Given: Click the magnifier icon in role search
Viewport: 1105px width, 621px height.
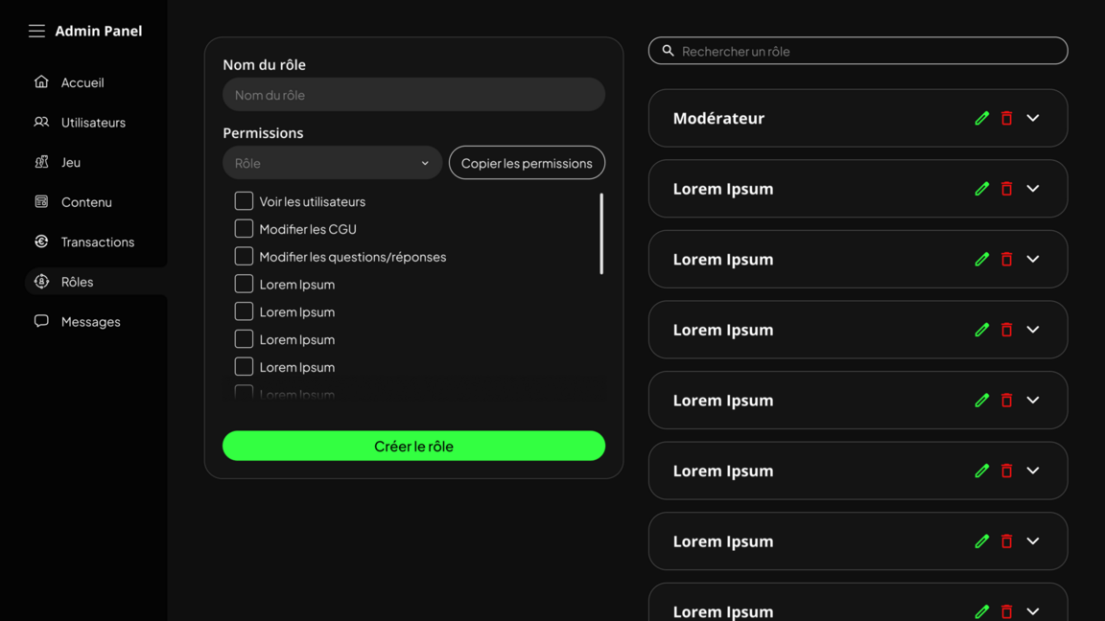Looking at the screenshot, I should point(668,51).
